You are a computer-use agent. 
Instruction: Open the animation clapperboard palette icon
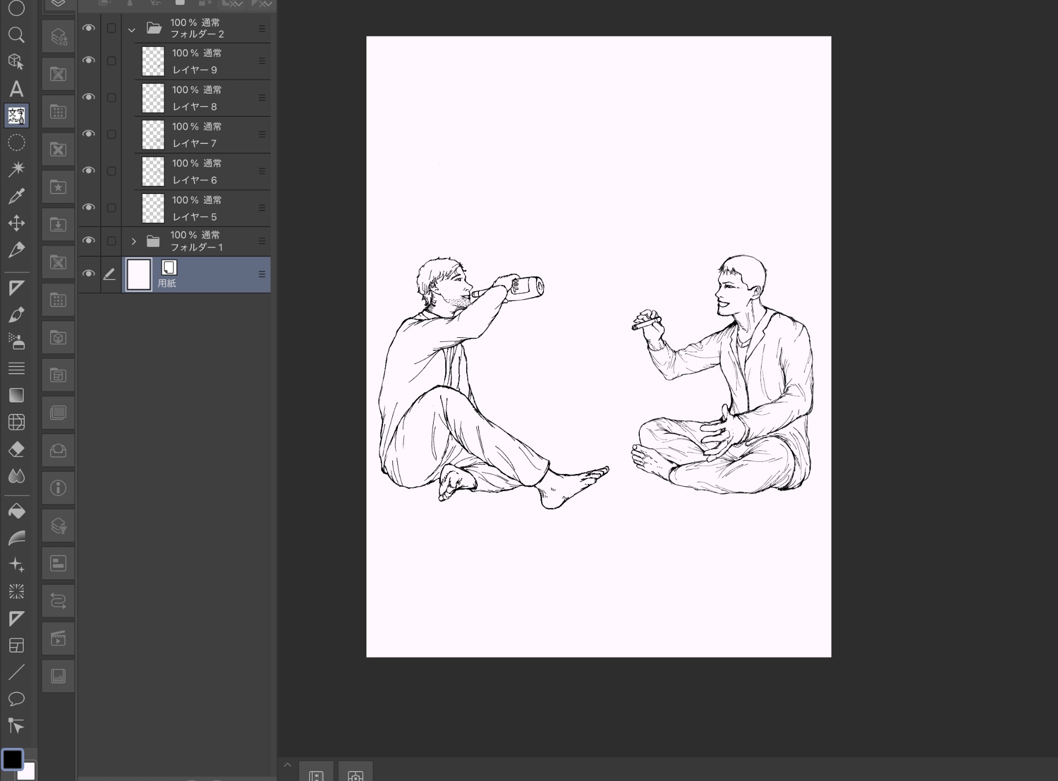(58, 638)
